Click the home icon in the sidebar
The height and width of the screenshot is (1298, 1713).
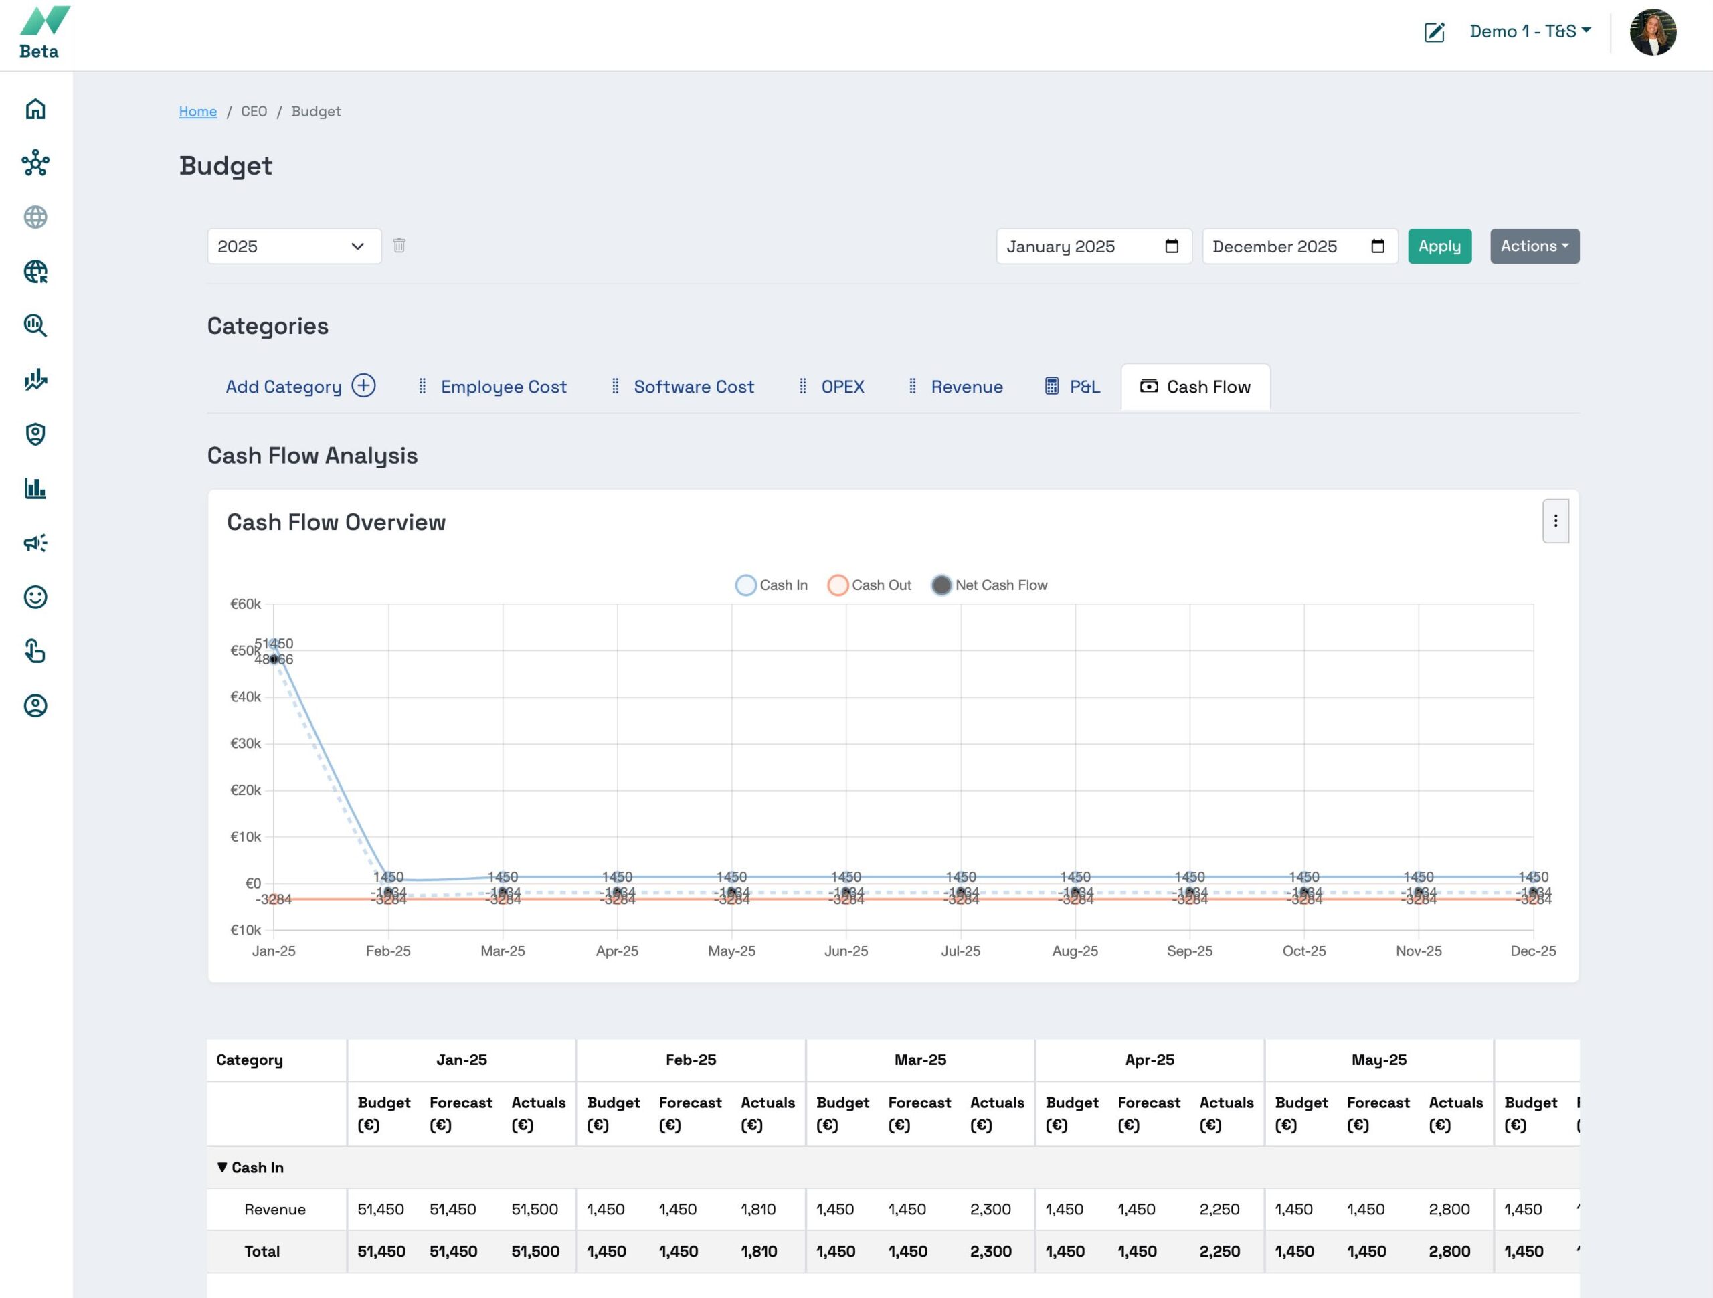click(35, 109)
